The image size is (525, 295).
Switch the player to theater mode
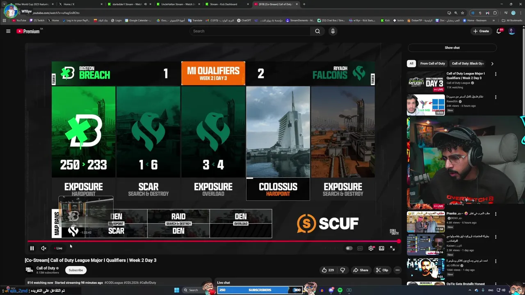[381, 248]
